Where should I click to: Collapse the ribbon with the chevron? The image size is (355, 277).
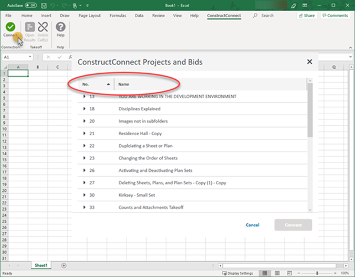350,47
